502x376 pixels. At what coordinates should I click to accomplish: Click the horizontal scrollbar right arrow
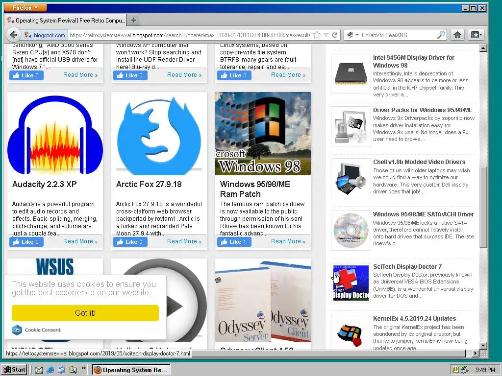point(476,353)
